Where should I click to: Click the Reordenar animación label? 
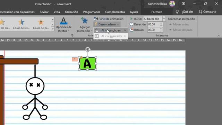[x=181, y=19]
